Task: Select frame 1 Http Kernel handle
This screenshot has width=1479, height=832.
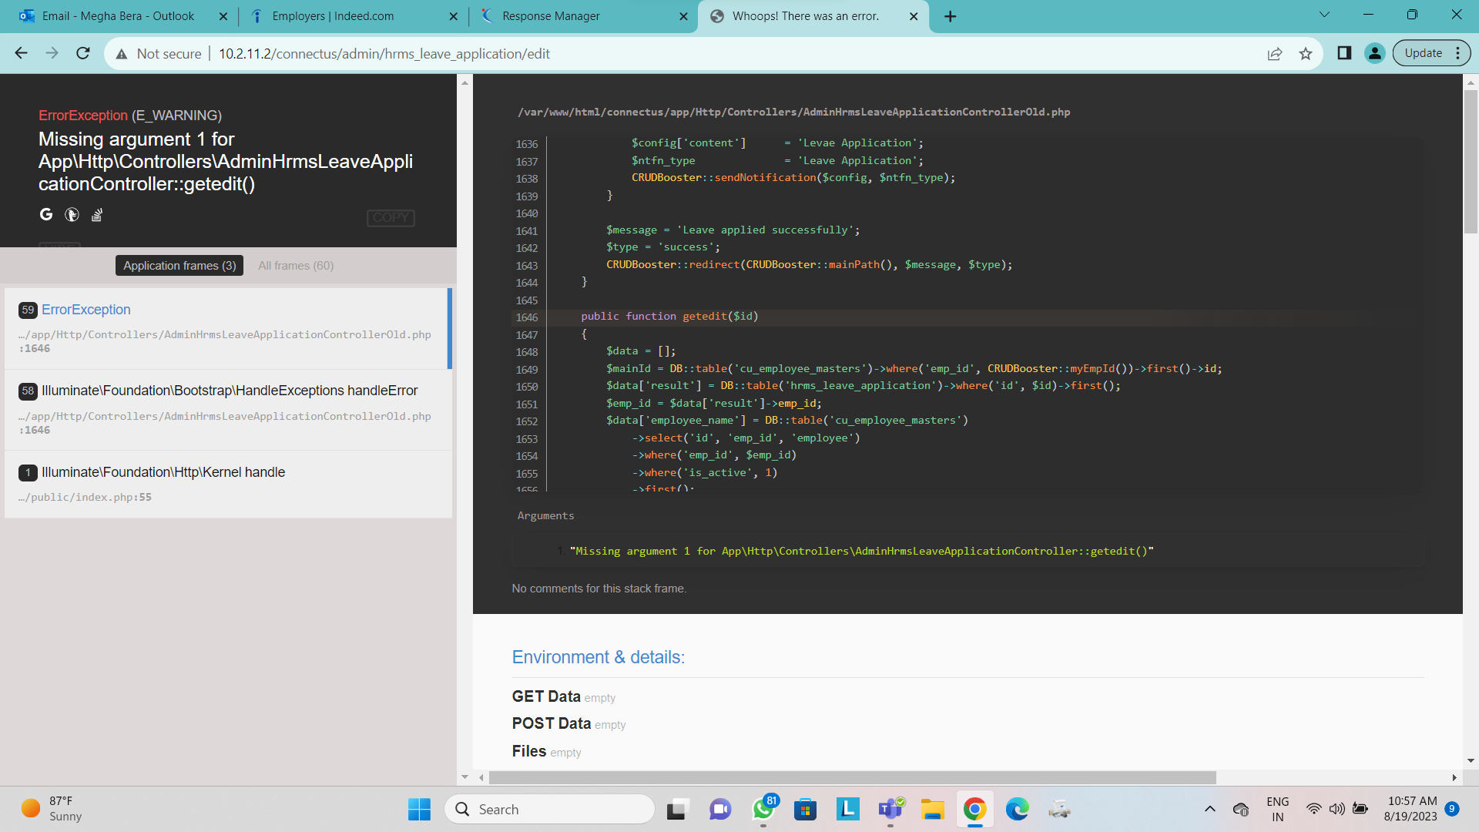Action: click(x=227, y=484)
